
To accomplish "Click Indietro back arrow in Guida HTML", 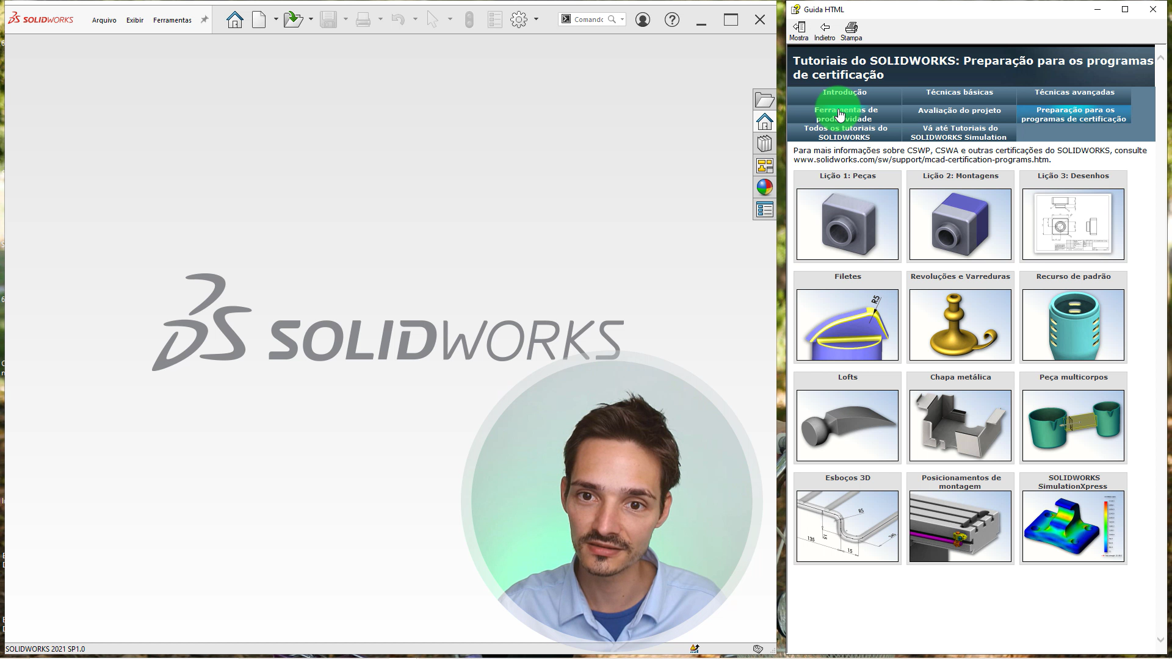I will tap(825, 31).
